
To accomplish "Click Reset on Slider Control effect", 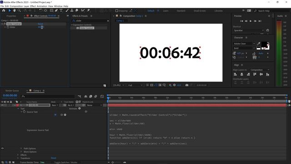I will click(40, 24).
